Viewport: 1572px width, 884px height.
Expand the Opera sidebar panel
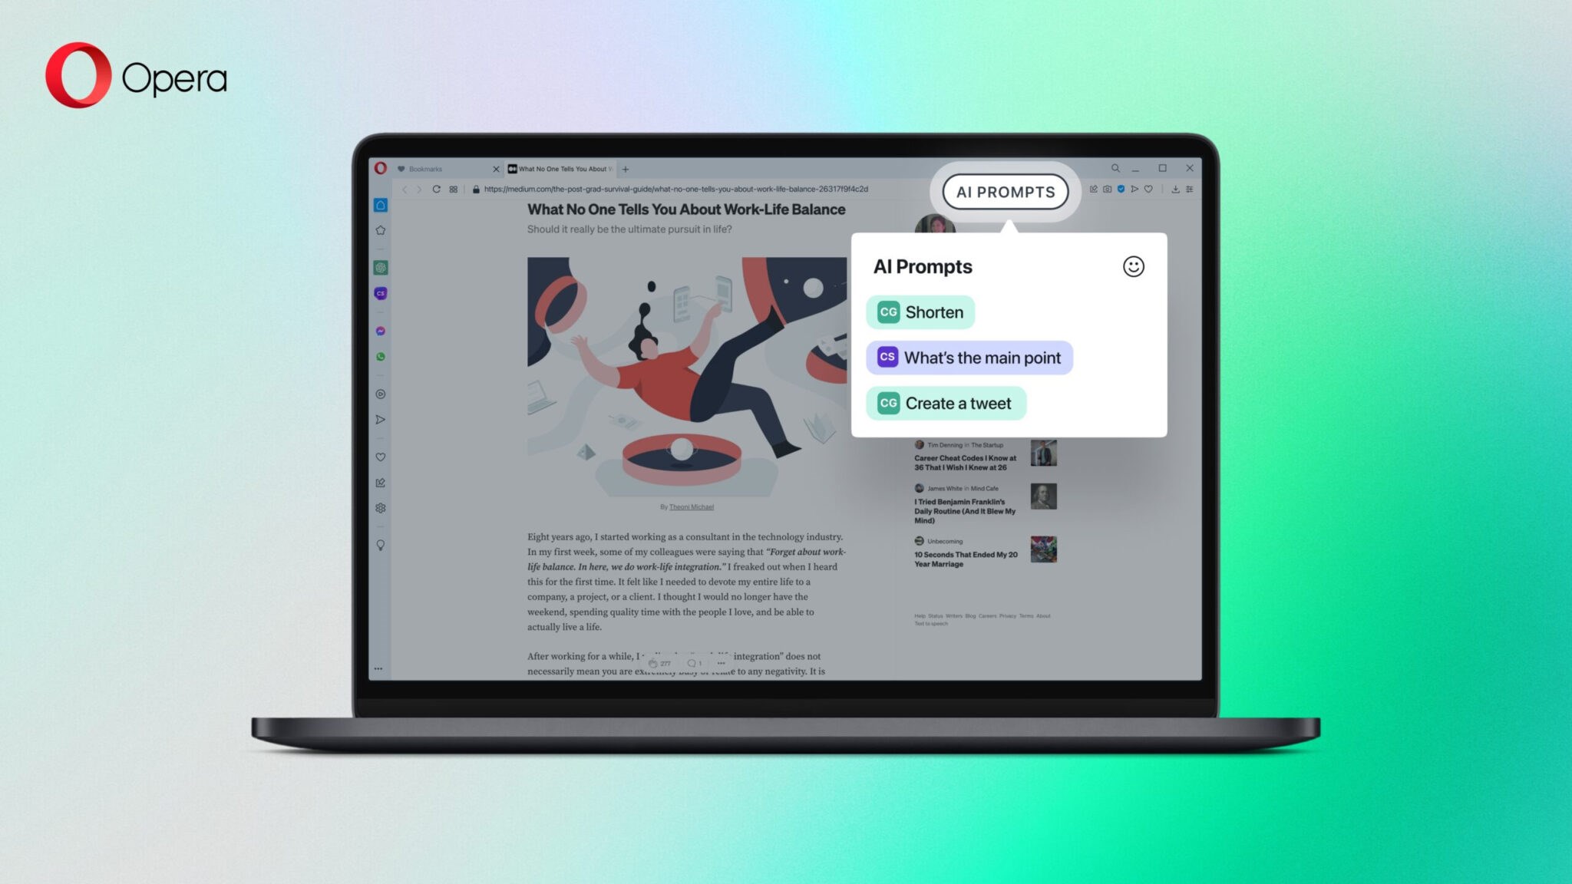(x=380, y=668)
